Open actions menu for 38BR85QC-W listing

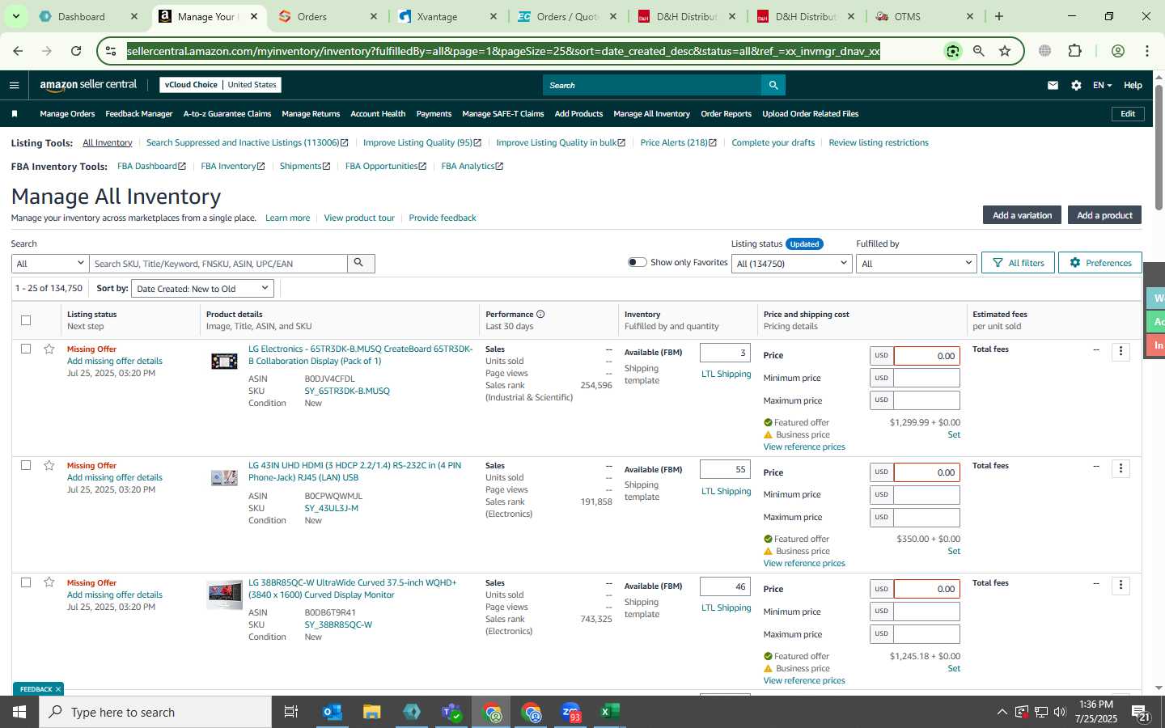tap(1121, 585)
